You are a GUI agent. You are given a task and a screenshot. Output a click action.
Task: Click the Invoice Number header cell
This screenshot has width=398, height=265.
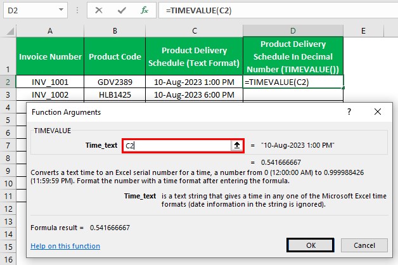pos(50,56)
